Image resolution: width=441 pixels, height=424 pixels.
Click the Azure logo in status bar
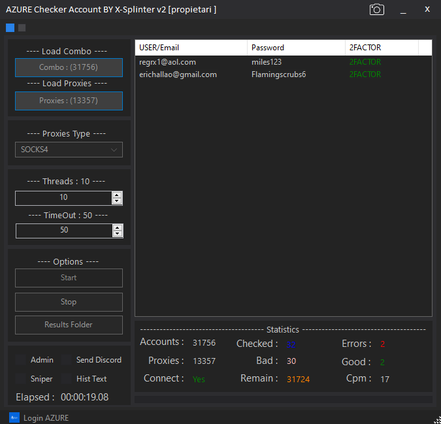[14, 417]
